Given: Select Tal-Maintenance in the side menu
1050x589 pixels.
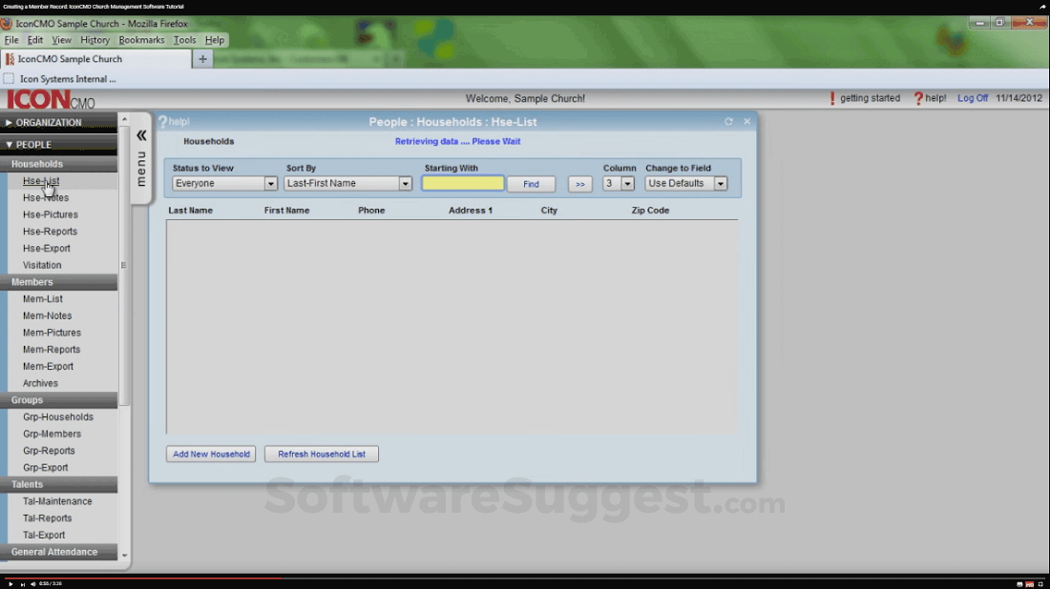Looking at the screenshot, I should (57, 501).
